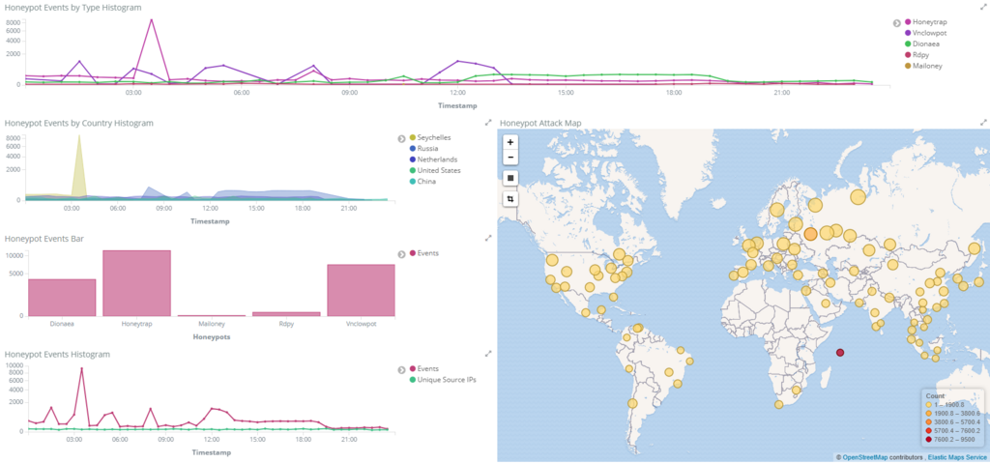Click the Honeypot Events Bar title
The height and width of the screenshot is (463, 990).
point(44,239)
